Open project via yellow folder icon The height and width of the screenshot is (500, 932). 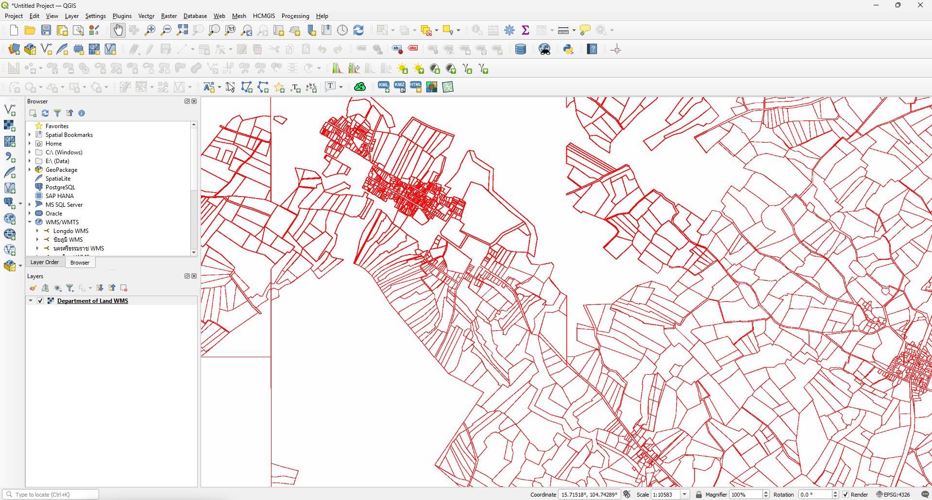(30, 30)
